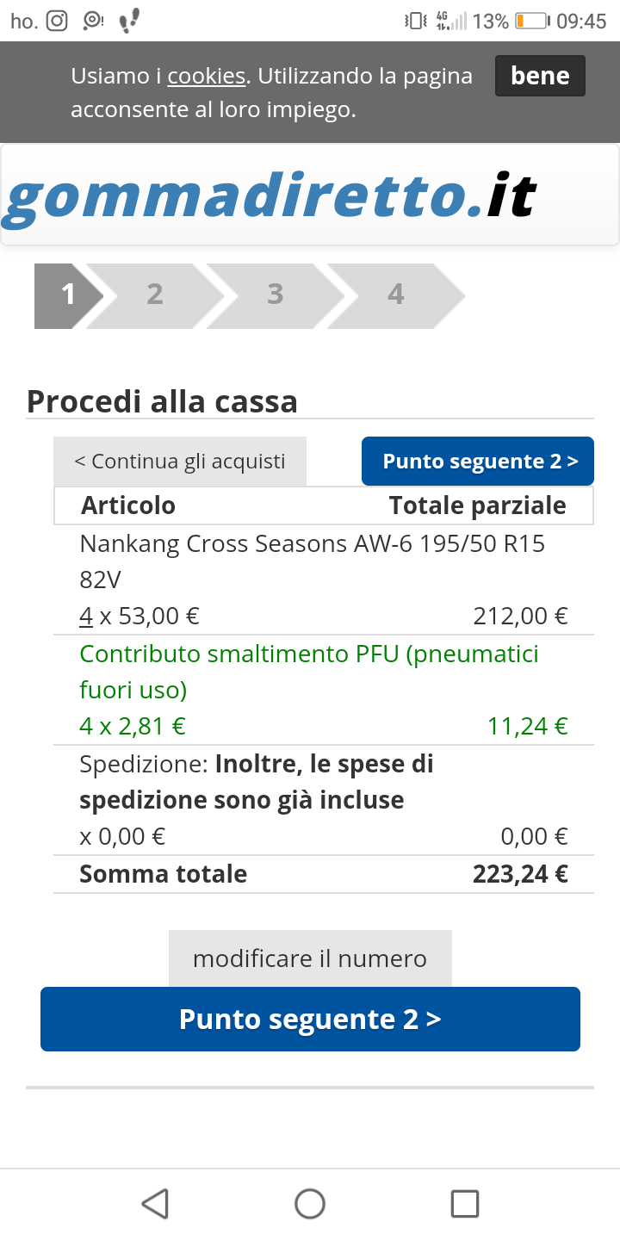Tap the vibrate mode icon in status bar
Image resolution: width=620 pixels, height=1240 pixels.
click(416, 21)
